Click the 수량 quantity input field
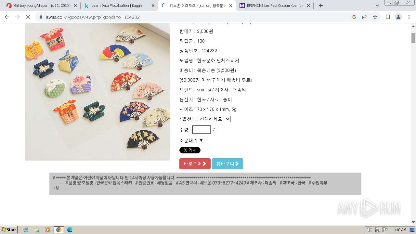416x234 pixels. [x=201, y=130]
